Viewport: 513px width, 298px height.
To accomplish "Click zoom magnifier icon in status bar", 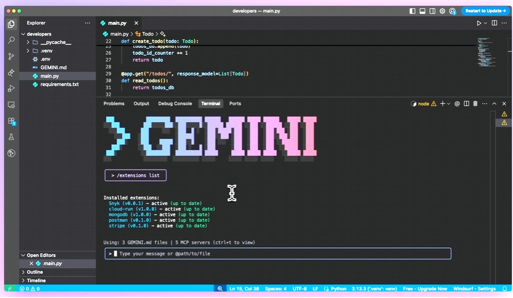I will [x=220, y=289].
